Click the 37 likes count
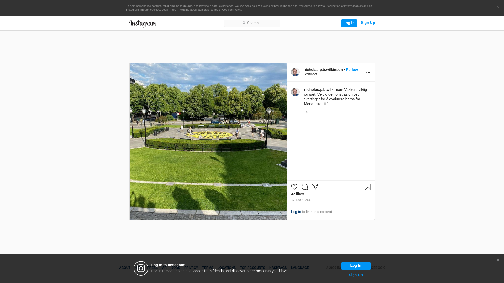The height and width of the screenshot is (283, 504). [297, 194]
